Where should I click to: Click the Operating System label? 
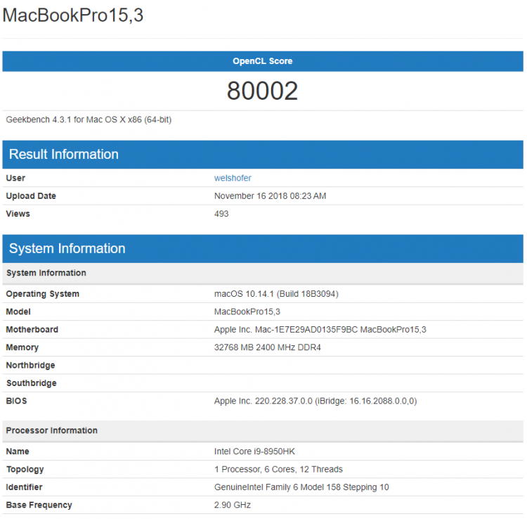pyautogui.click(x=43, y=294)
